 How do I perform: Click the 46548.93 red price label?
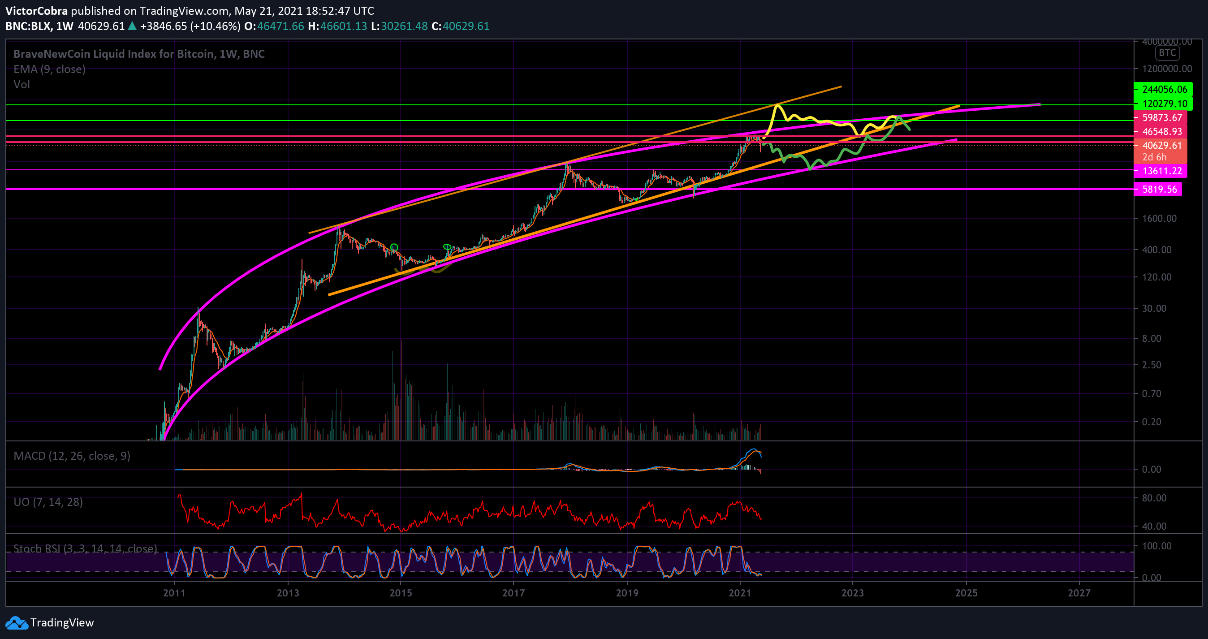tap(1161, 132)
